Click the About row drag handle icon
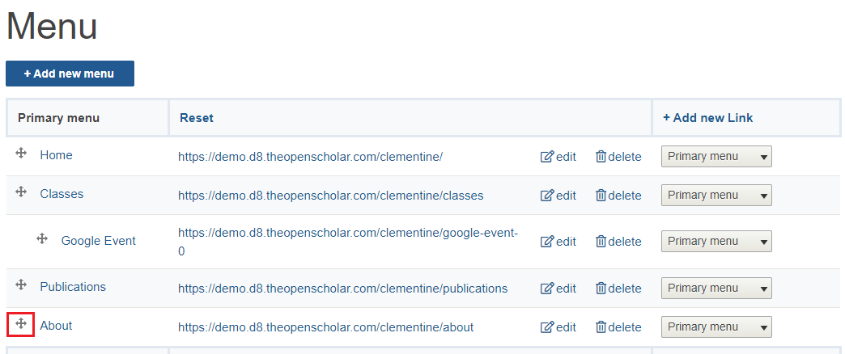 pos(21,323)
